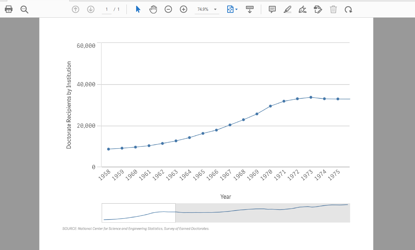The width and height of the screenshot is (415, 250).
Task: Click inside the page number input field
Action: pyautogui.click(x=107, y=9)
